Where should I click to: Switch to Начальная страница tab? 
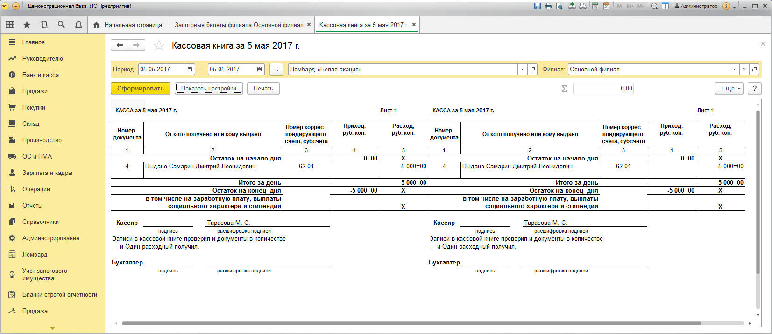128,25
